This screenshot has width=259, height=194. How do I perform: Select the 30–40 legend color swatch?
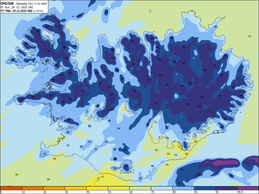coord(76,188)
